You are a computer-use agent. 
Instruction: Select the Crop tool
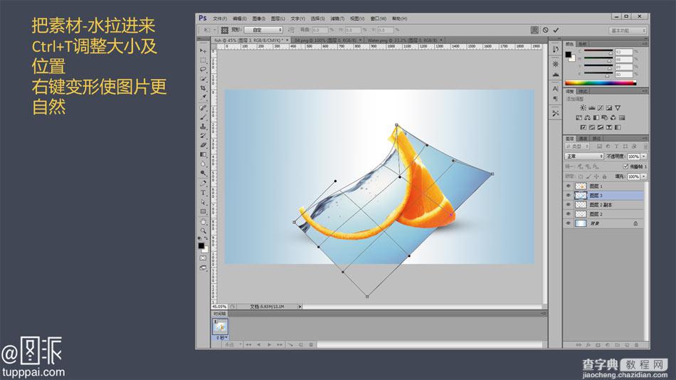pyautogui.click(x=203, y=88)
